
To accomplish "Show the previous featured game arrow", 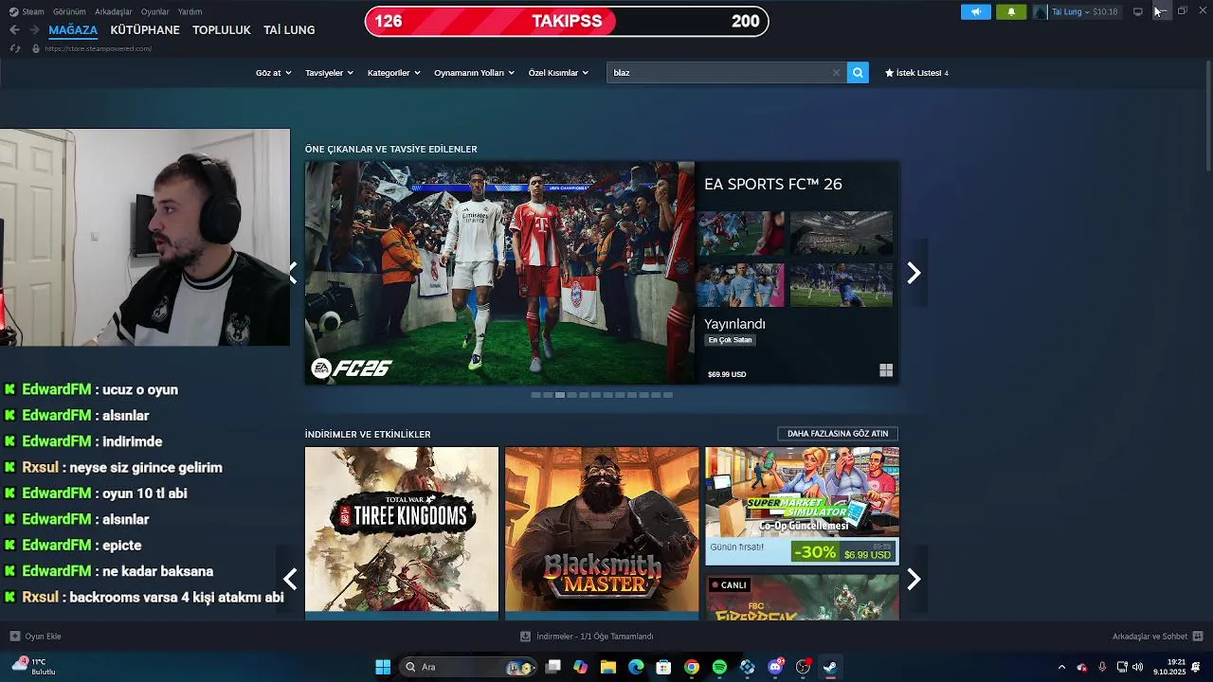I will [x=293, y=273].
